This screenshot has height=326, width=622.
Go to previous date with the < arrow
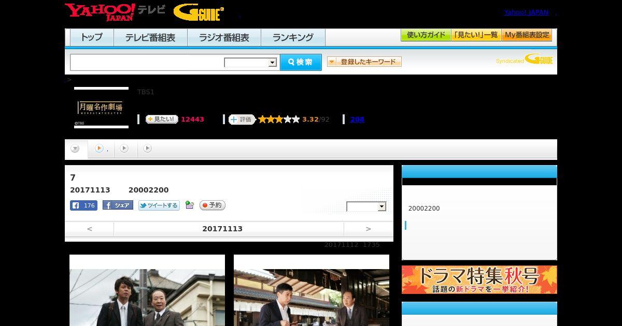89,229
